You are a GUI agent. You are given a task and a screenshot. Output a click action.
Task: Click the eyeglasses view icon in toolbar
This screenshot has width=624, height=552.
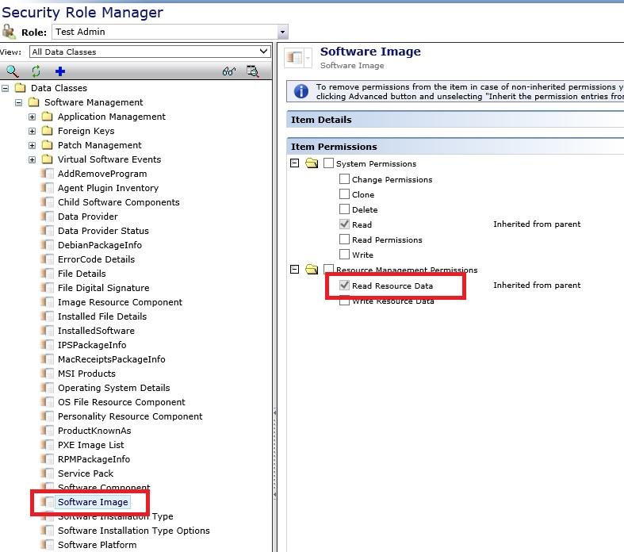coord(229,71)
